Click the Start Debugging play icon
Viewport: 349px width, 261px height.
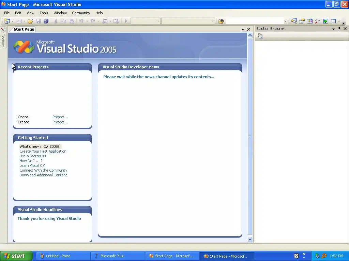126,21
